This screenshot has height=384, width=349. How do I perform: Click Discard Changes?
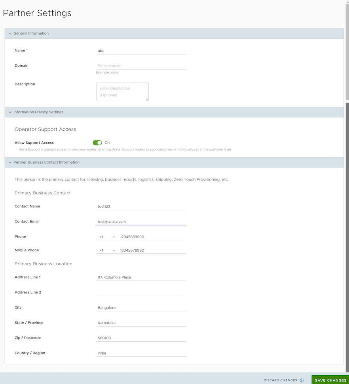[x=280, y=380]
